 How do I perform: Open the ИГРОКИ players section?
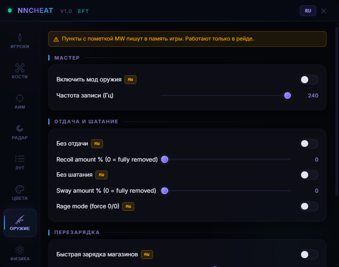pos(20,41)
